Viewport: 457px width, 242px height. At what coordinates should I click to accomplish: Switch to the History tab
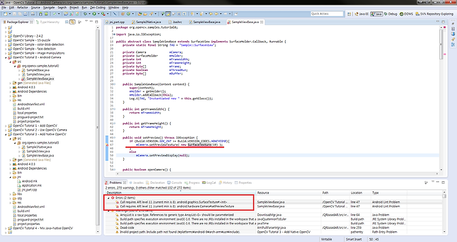pos(225,182)
